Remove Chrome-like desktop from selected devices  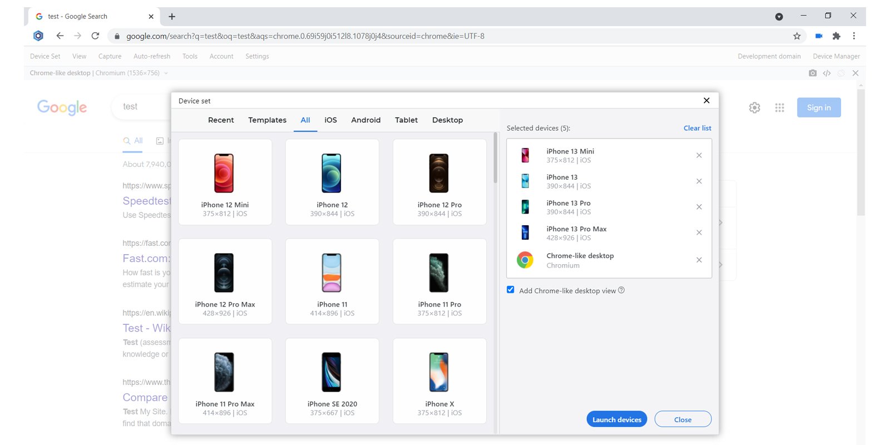(699, 260)
